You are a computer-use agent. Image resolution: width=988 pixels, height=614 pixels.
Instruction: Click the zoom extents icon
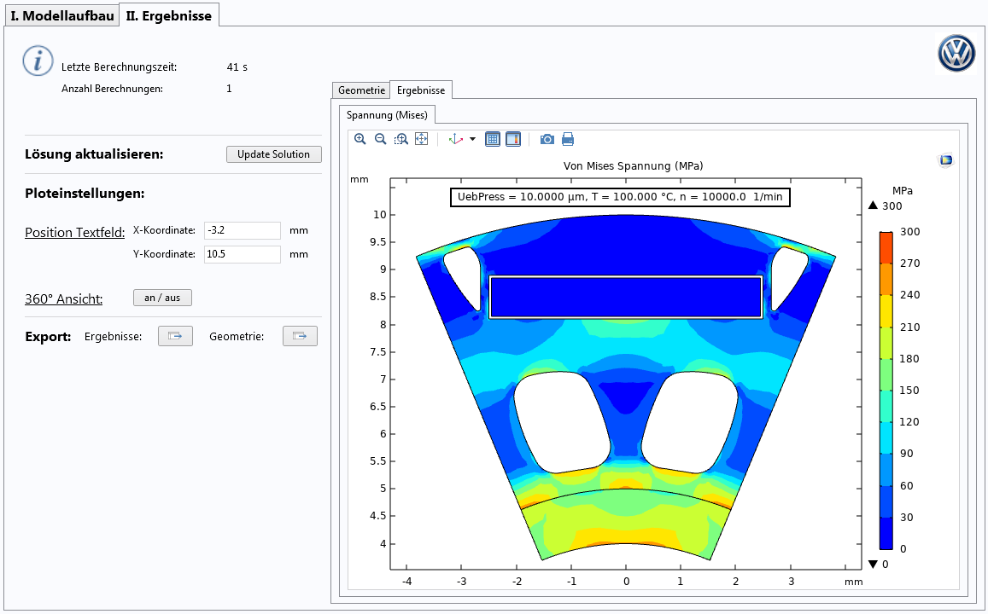(x=421, y=139)
